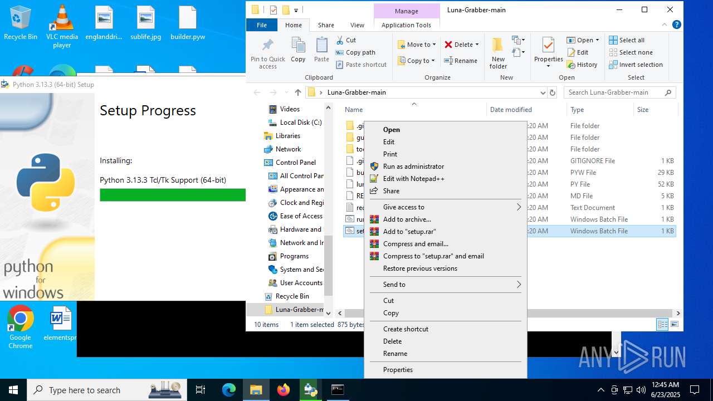This screenshot has width=713, height=401.
Task: Choose Restore previous versions menu entry
Action: pos(446,268)
